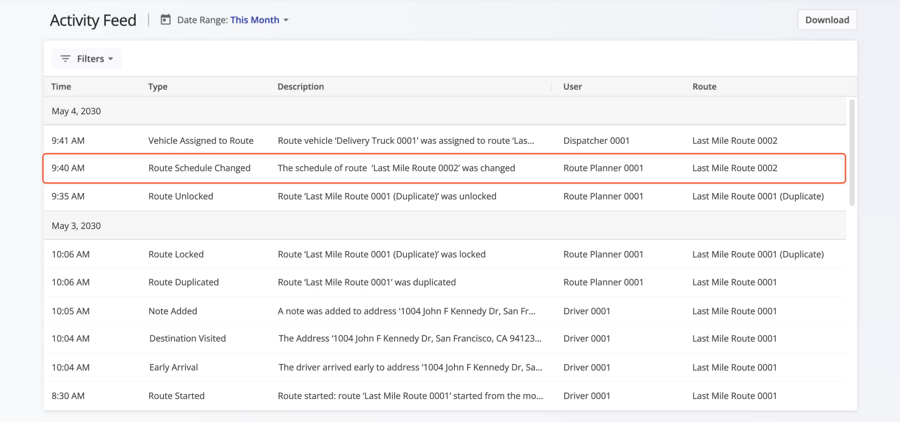Click Driver 0001 in the Note Added row
Viewport: 900px width, 422px height.
click(587, 311)
